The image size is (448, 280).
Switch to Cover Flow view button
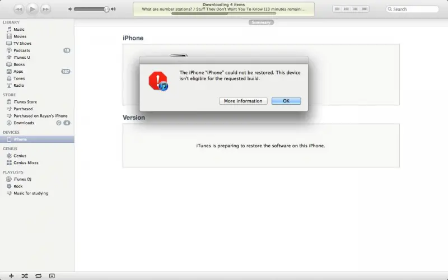click(x=365, y=9)
